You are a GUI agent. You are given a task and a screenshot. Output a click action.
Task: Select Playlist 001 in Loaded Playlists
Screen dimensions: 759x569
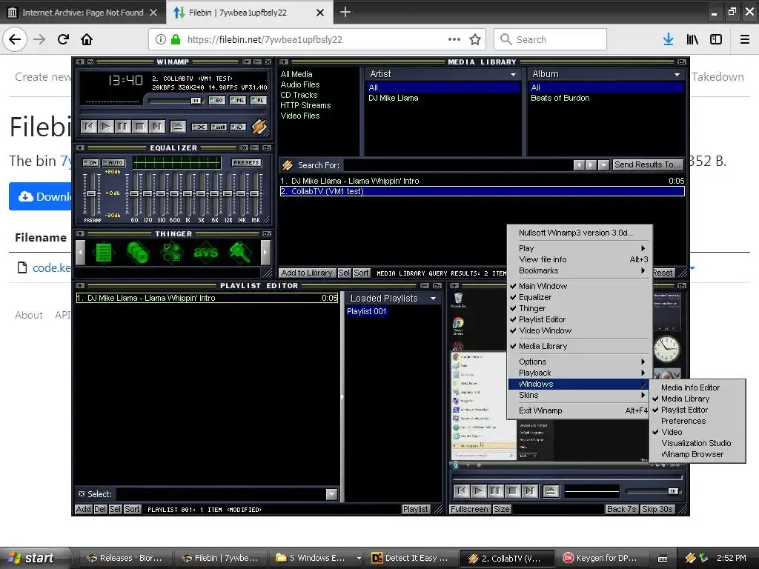(x=366, y=312)
